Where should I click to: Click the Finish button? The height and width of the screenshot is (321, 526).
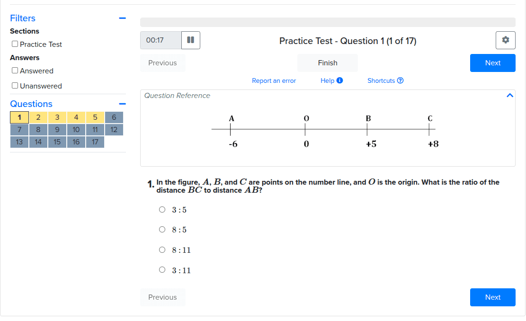tap(328, 63)
